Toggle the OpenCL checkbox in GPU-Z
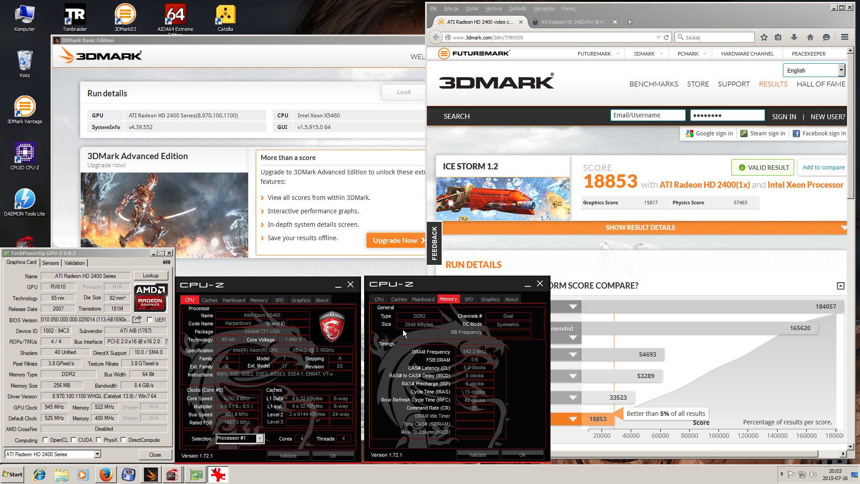The image size is (860, 484). (x=45, y=440)
